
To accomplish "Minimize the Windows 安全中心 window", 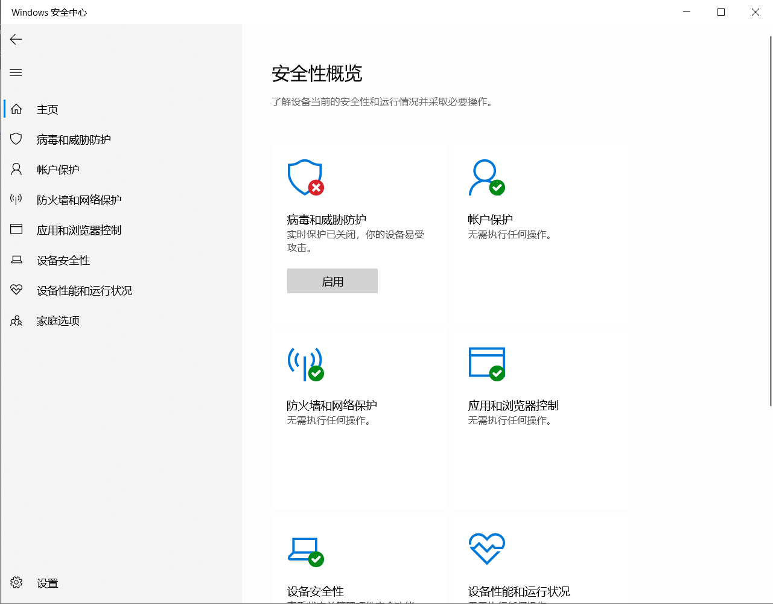I will [x=687, y=12].
